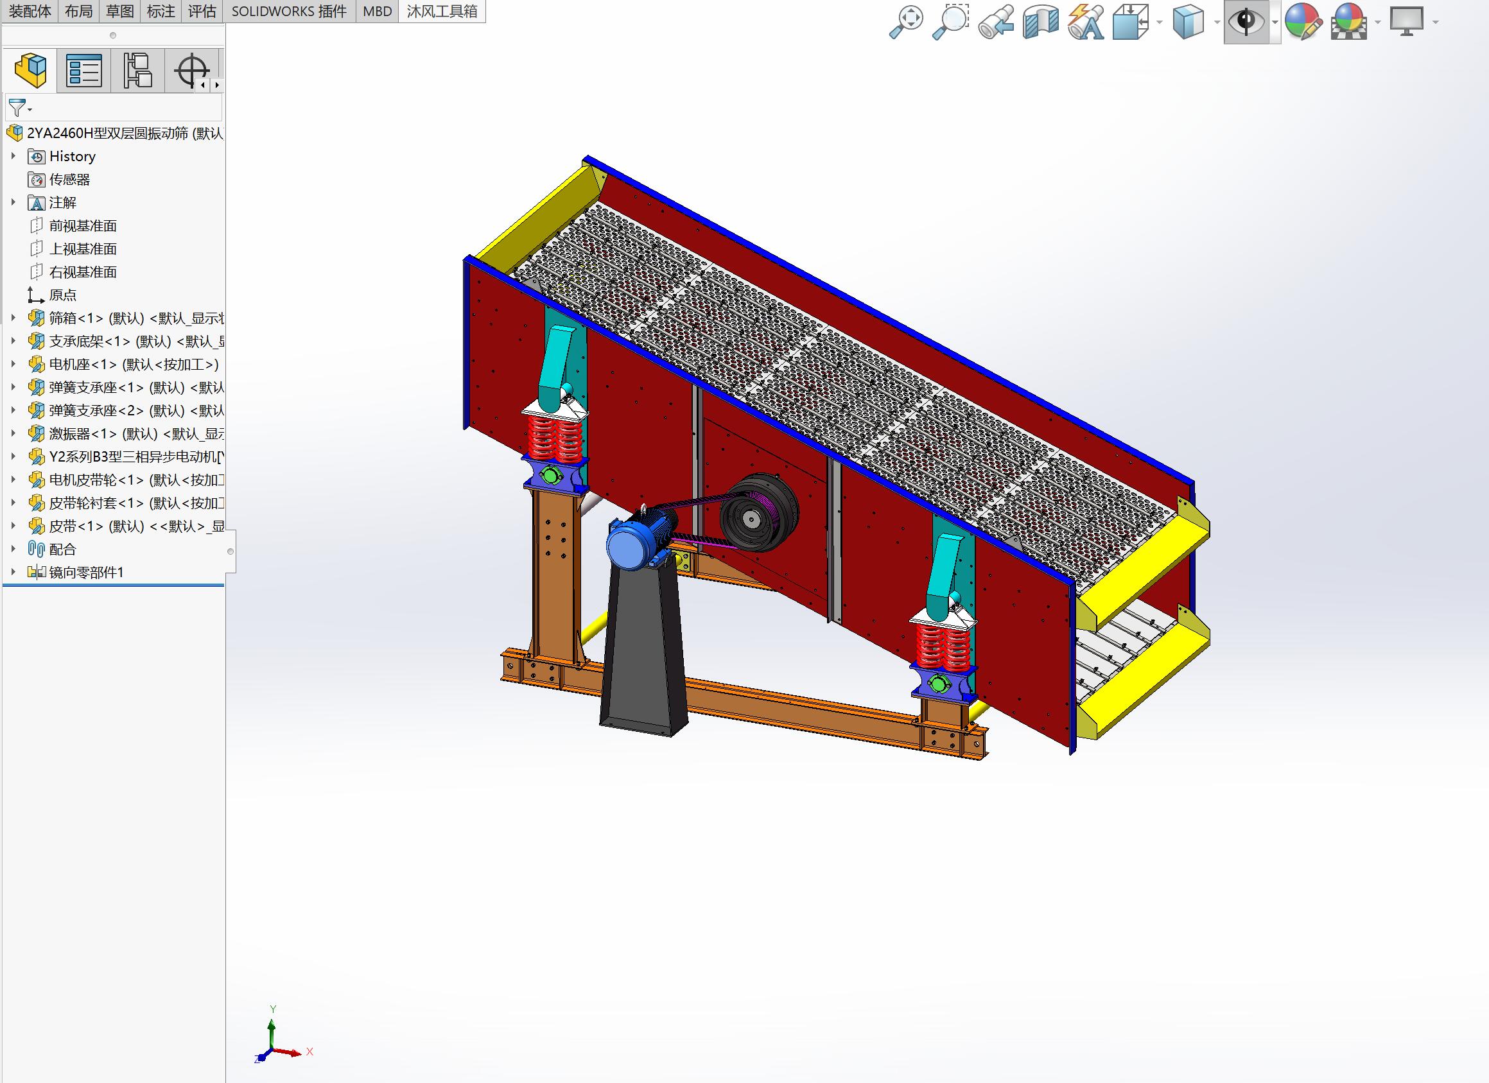Expand the History tree node
This screenshot has height=1083, width=1489.
(x=13, y=156)
